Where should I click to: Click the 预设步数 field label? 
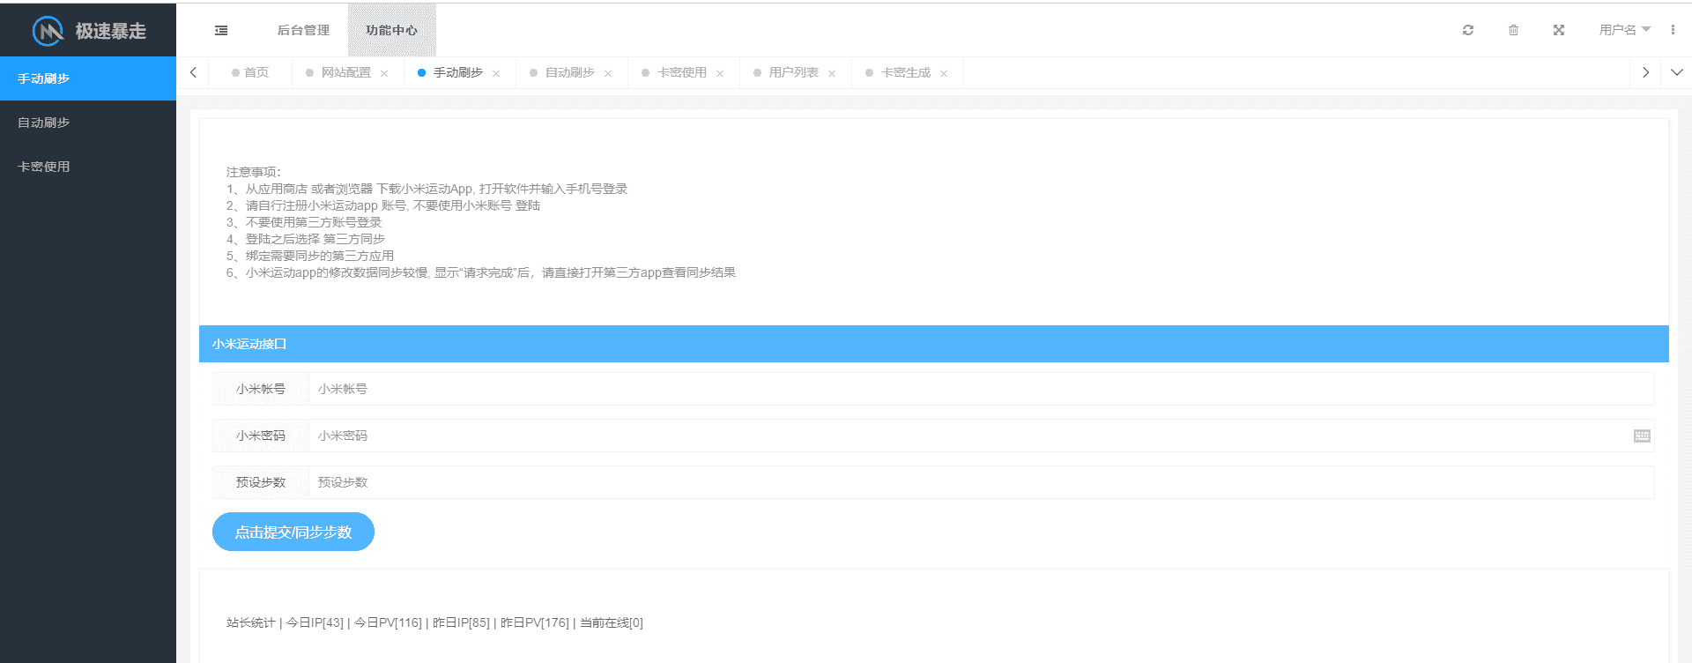[x=261, y=482]
